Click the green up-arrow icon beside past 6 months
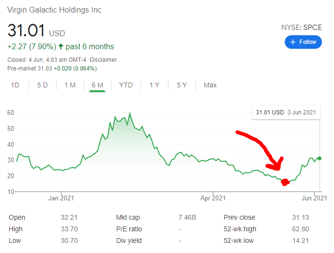This screenshot has height=253, width=334. point(61,46)
